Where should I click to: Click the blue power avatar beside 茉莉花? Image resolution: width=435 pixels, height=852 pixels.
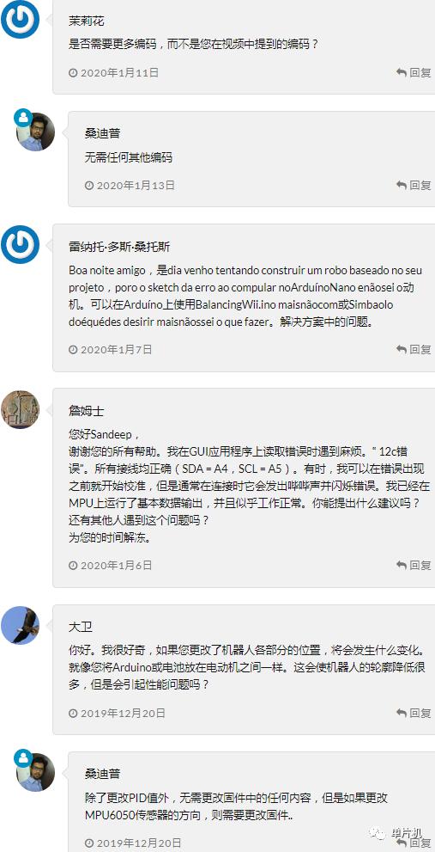click(20, 18)
